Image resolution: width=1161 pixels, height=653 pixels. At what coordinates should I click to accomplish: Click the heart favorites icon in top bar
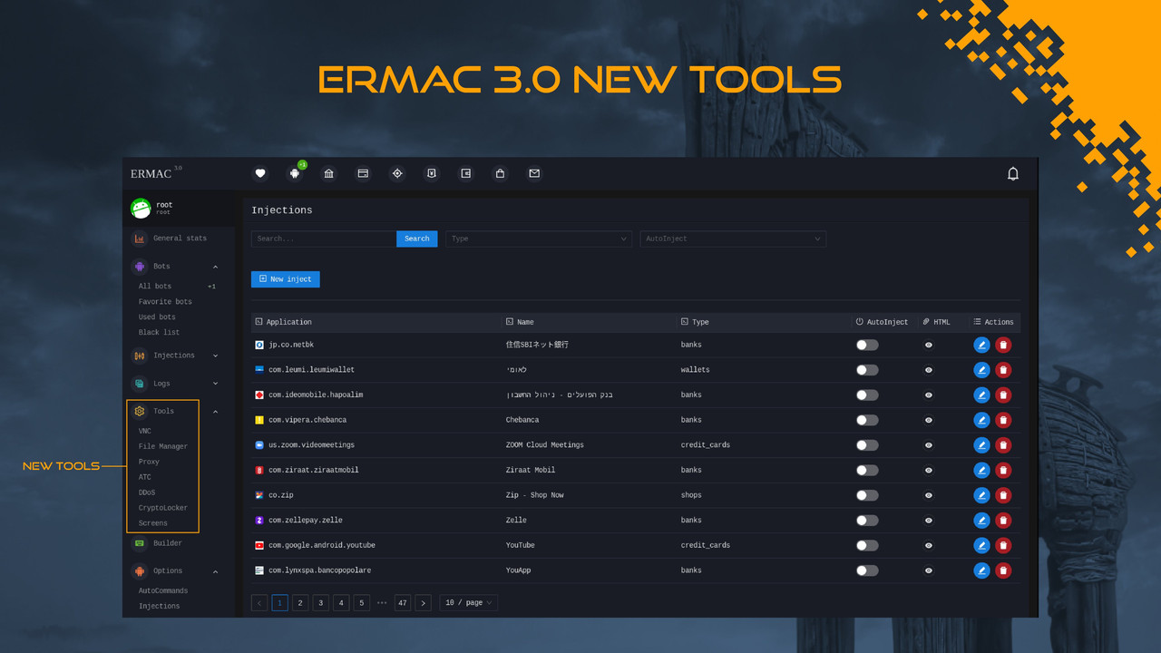(260, 173)
